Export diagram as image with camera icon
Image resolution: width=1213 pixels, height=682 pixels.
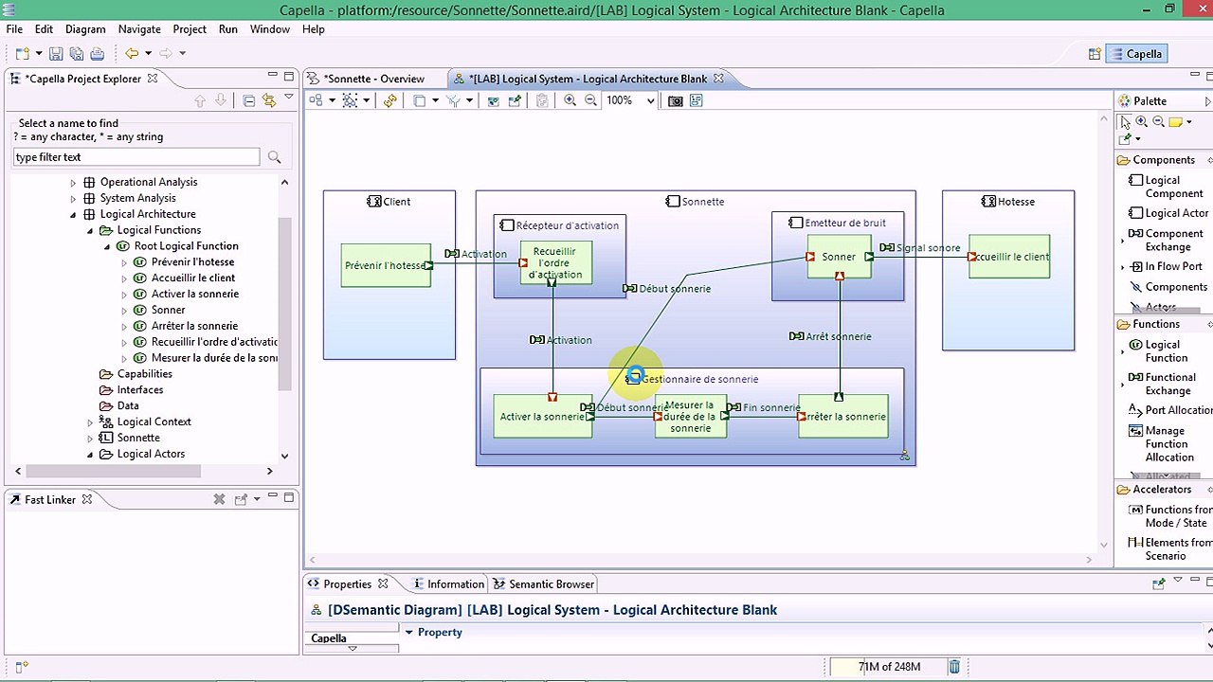[676, 100]
